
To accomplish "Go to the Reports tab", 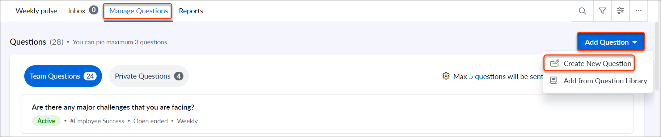I will pyautogui.click(x=191, y=11).
